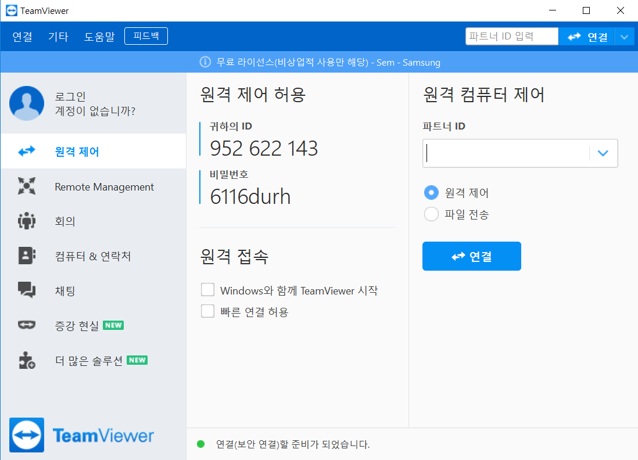The width and height of the screenshot is (638, 460).
Task: Close the TeamViewer window
Action: tap(620, 10)
